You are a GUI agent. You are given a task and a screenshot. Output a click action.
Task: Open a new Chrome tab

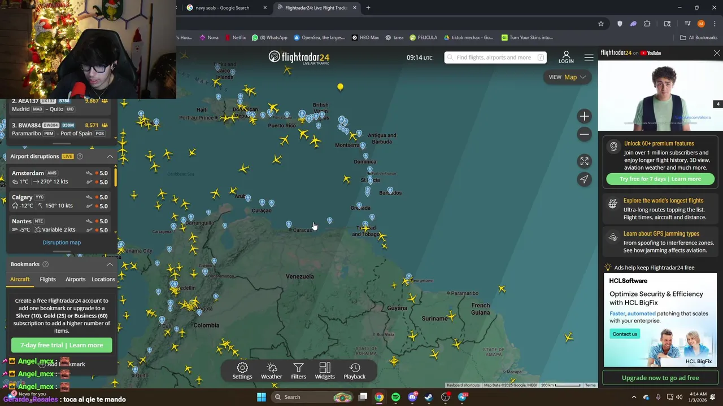point(368,8)
